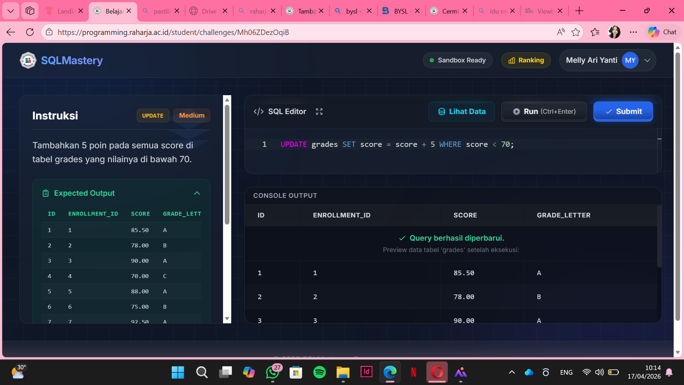View the Ranking leaderboard
This screenshot has width=684, height=385.
[526, 60]
